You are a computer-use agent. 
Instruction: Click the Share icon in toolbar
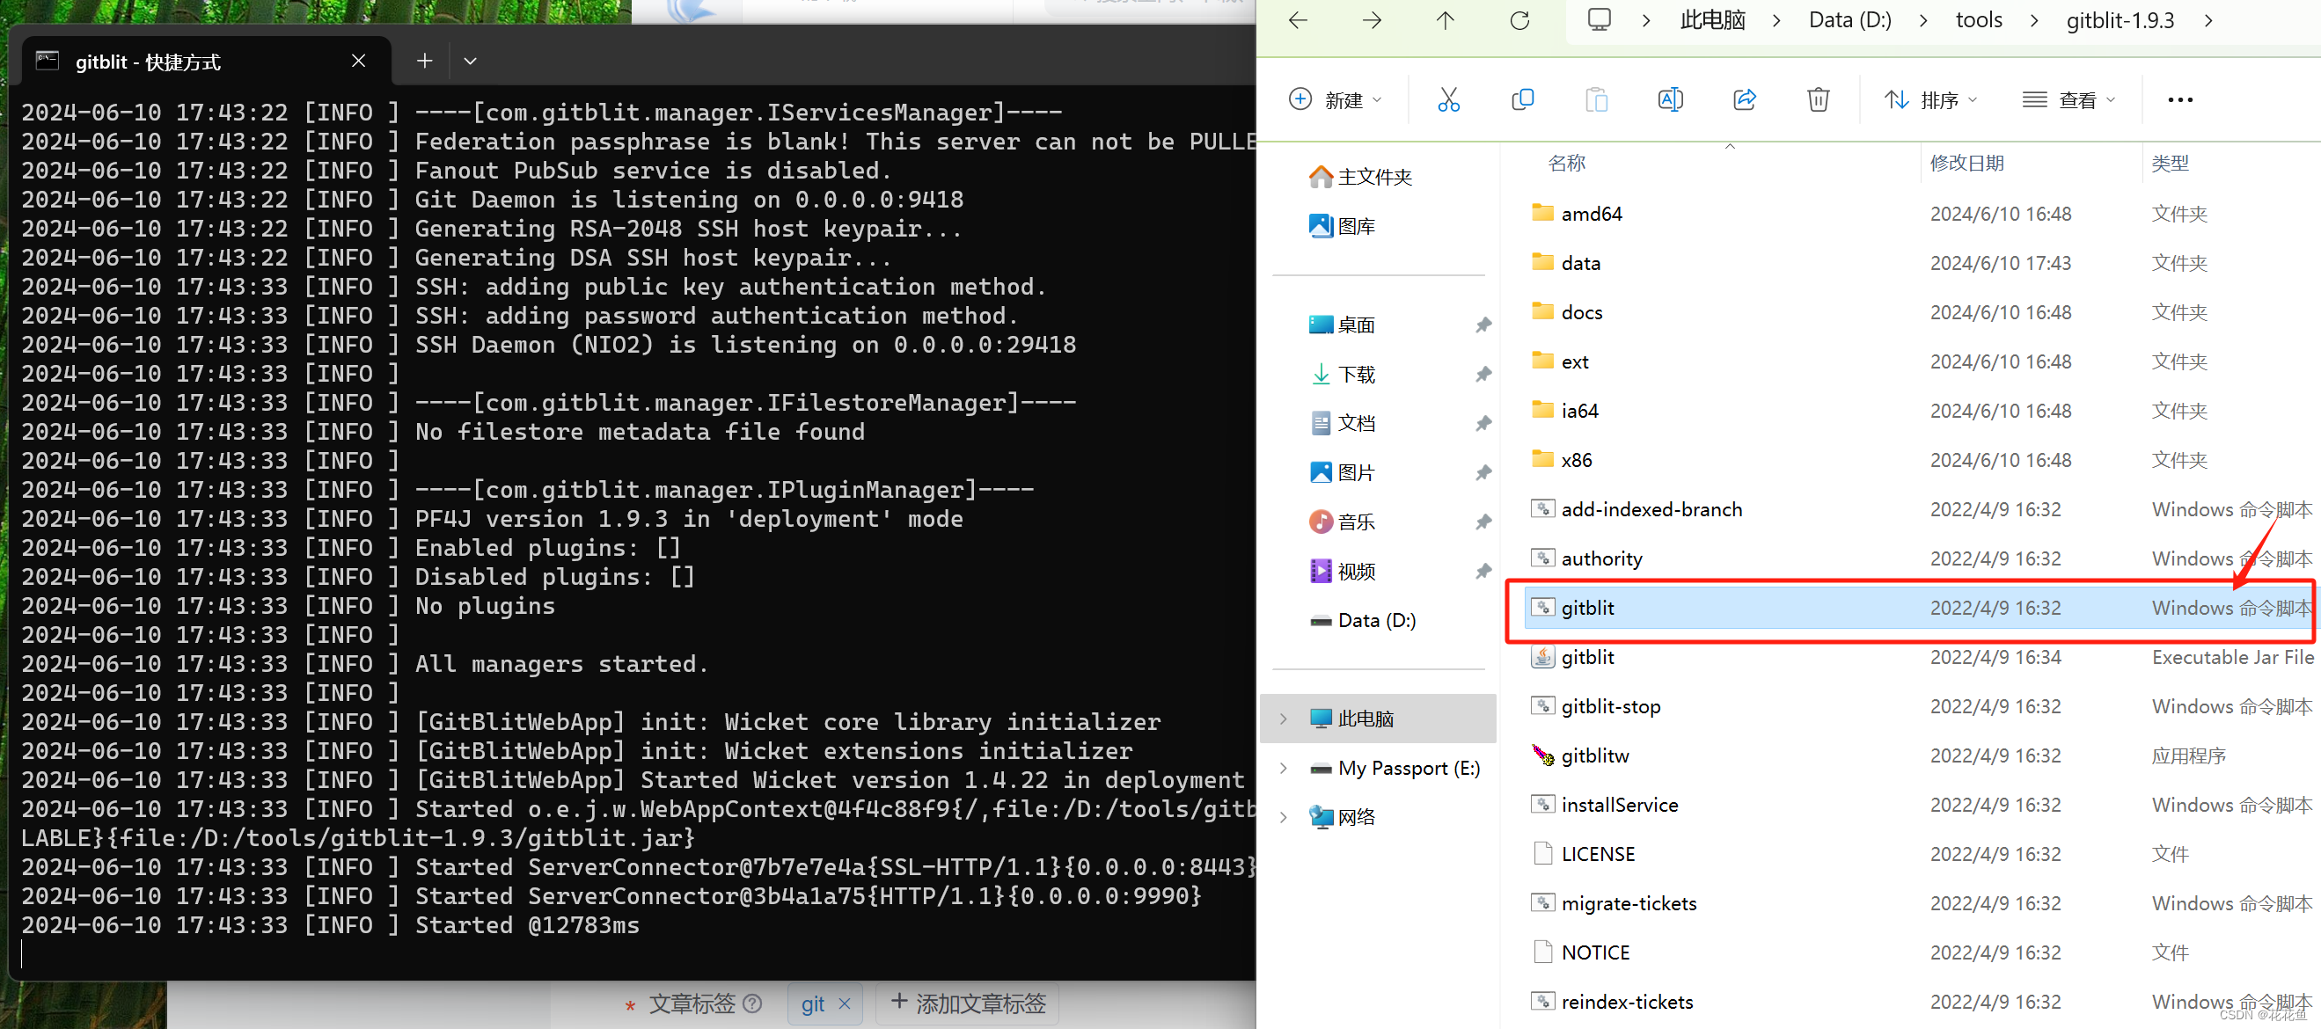pos(1745,100)
